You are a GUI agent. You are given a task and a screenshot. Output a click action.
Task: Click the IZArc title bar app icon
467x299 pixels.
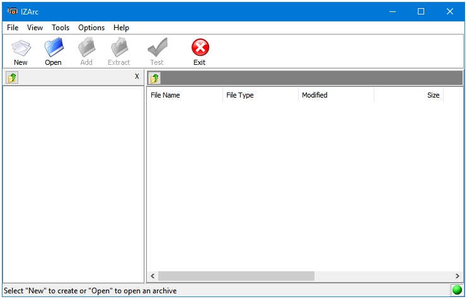(x=13, y=11)
